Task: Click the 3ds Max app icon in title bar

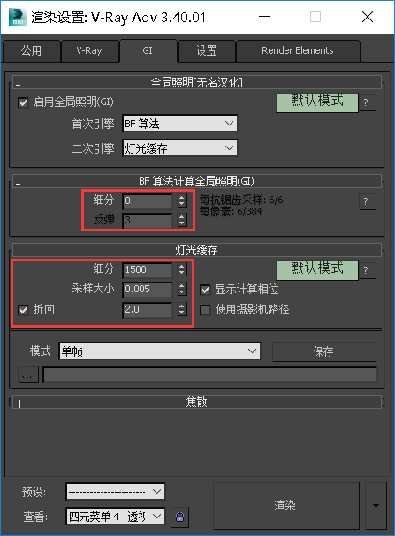Action: [17, 17]
